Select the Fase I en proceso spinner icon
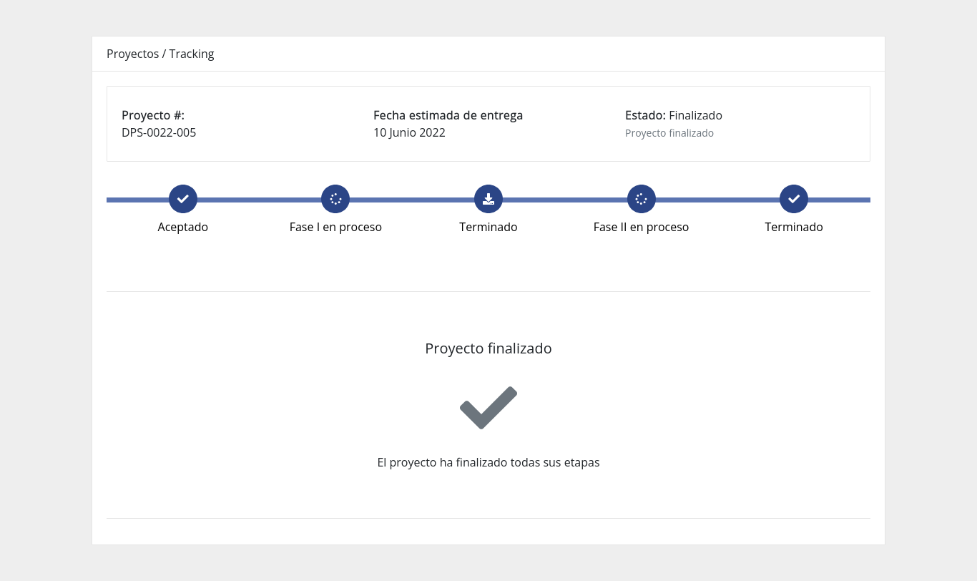 coord(335,199)
